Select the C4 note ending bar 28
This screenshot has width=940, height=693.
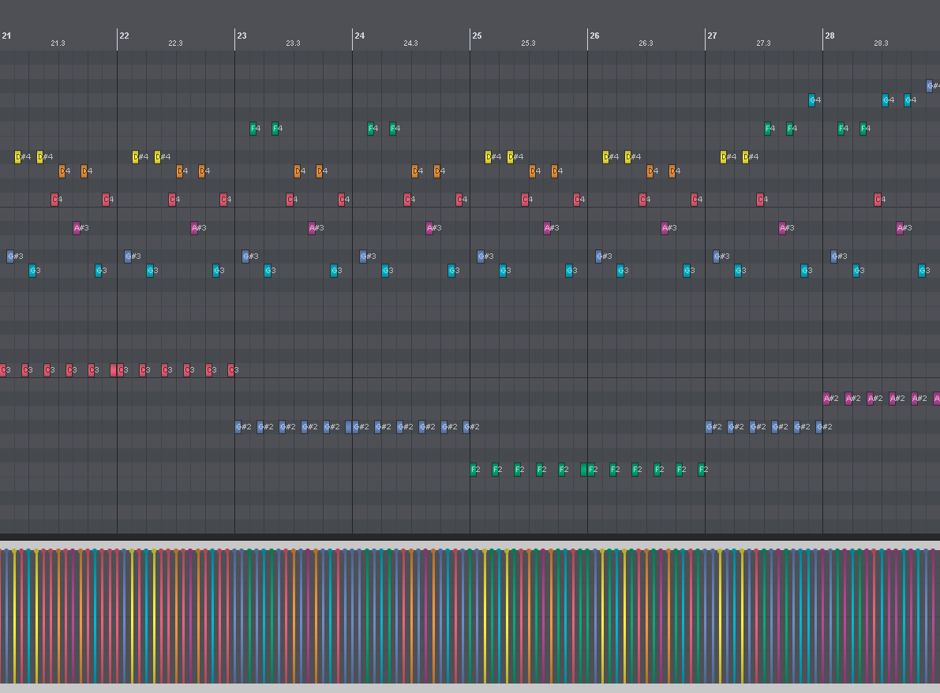876,199
